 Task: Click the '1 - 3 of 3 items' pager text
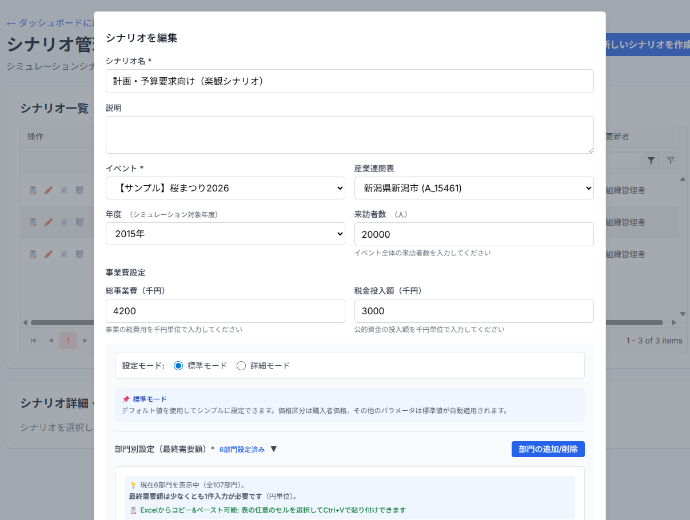point(654,341)
